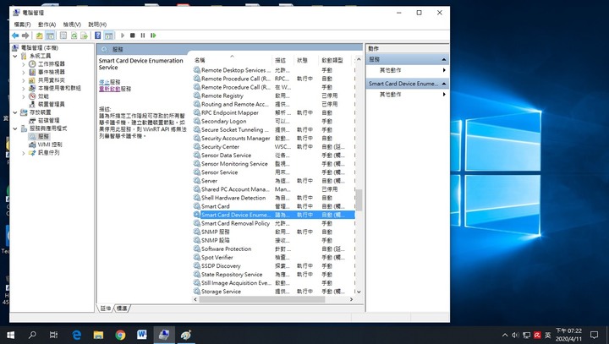The width and height of the screenshot is (609, 344).
Task: Select the Storage Service row
Action: 274,292
